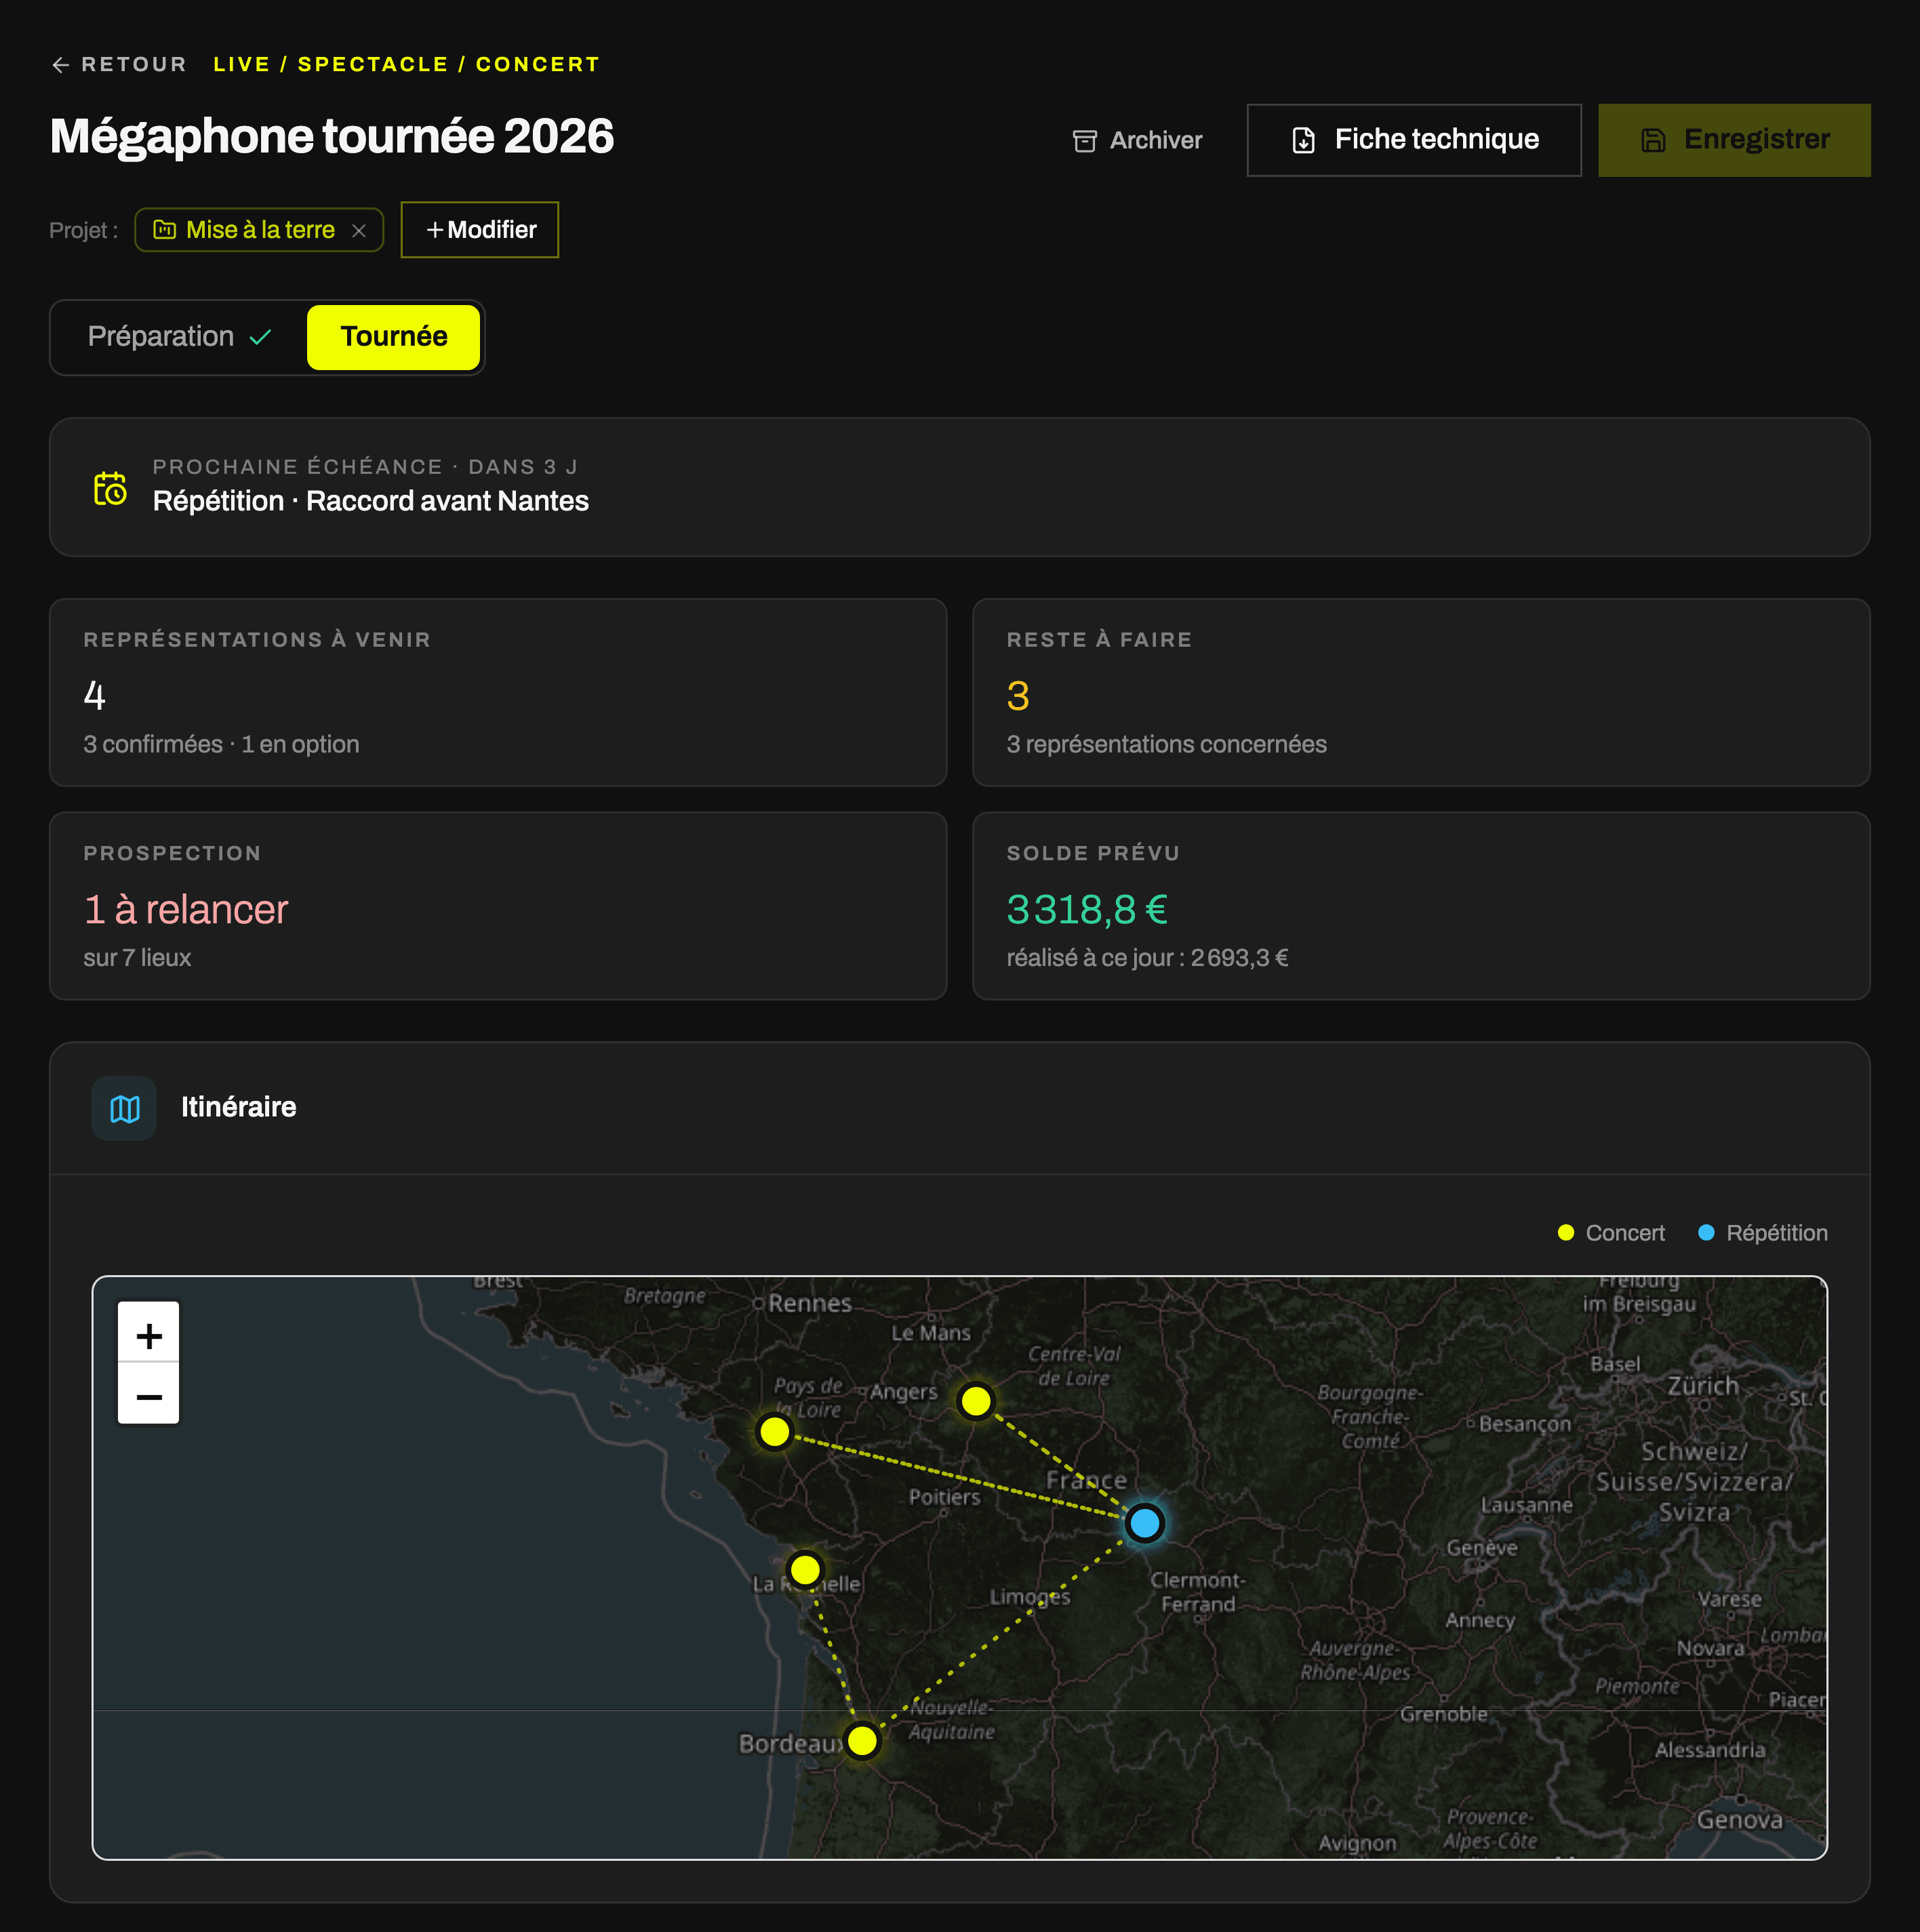Toggle Concert legend yellow dot
Image resolution: width=1920 pixels, height=1932 pixels.
click(x=1566, y=1234)
